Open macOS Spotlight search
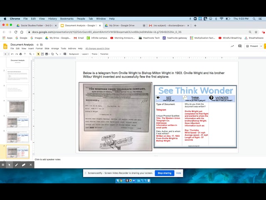The width and height of the screenshot is (266, 200). click(x=254, y=19)
